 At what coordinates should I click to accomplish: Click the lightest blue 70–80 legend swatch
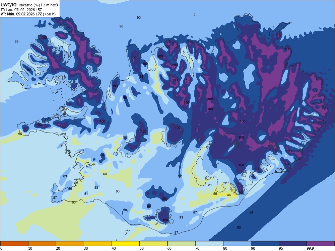point(209,244)
